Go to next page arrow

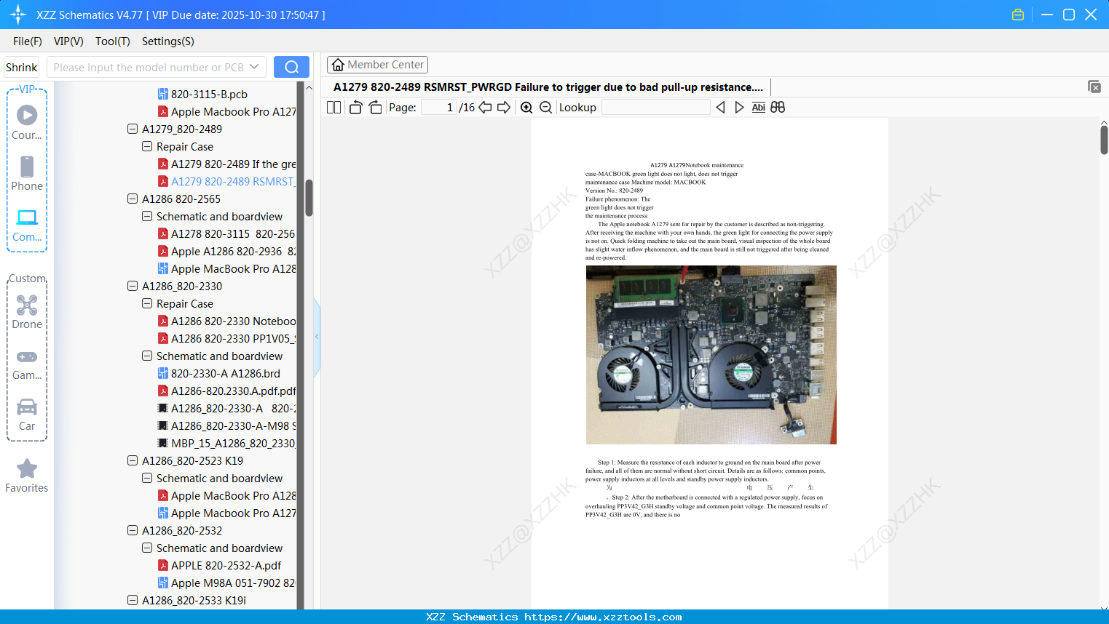point(503,108)
